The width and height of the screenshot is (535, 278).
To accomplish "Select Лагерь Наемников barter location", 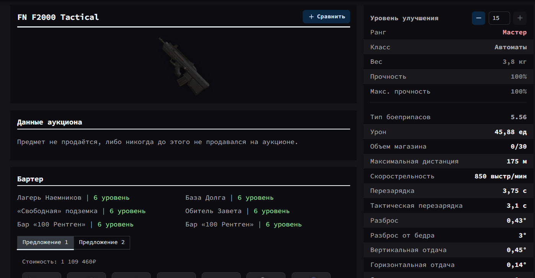I will [x=49, y=198].
